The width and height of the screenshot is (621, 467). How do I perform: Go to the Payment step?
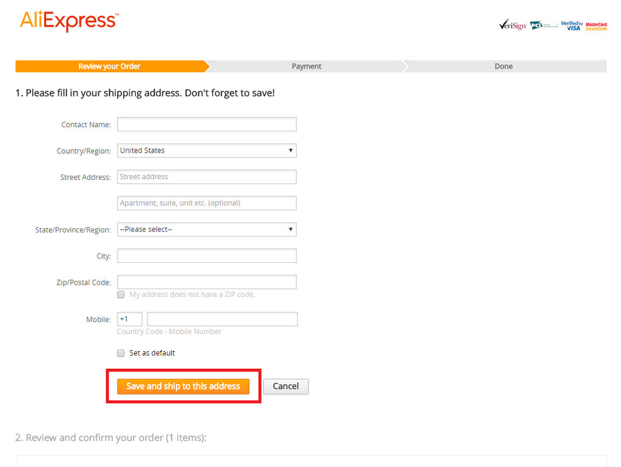[x=306, y=67]
